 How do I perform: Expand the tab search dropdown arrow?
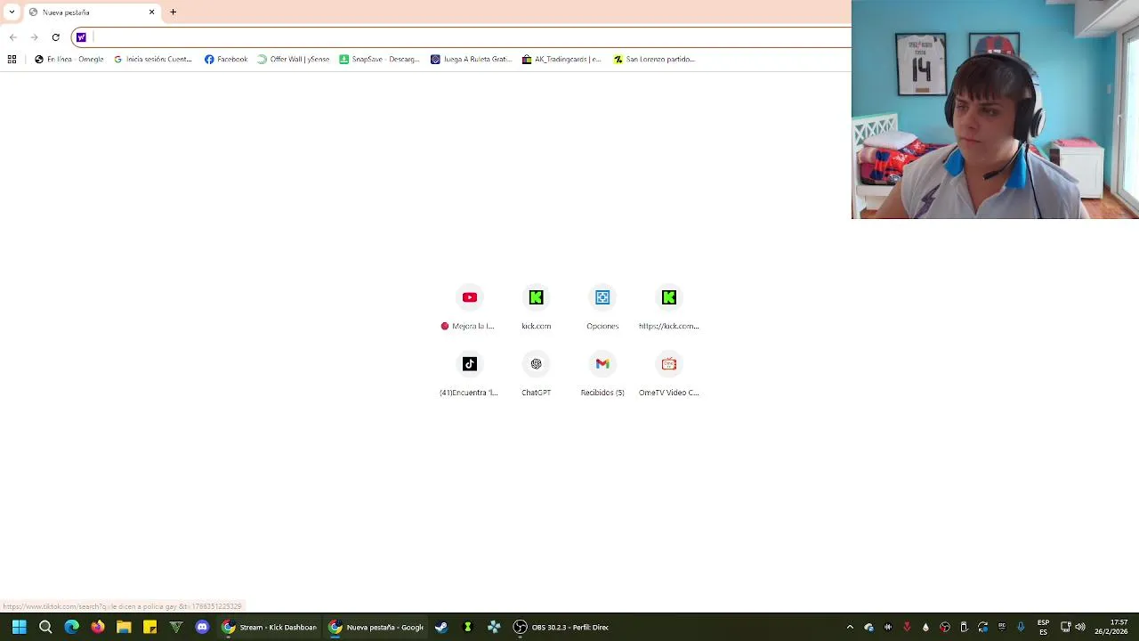tap(12, 12)
